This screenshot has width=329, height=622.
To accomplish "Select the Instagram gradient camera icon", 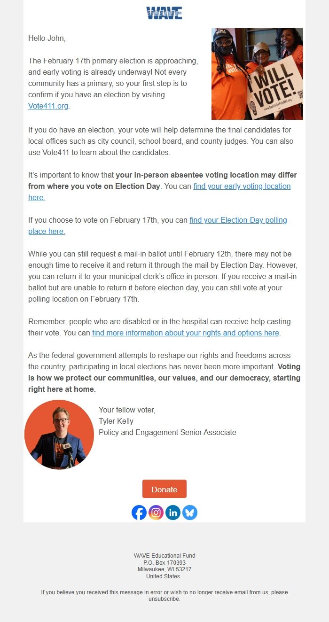I will pyautogui.click(x=156, y=513).
